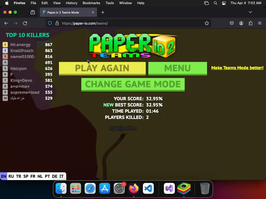Viewport: 266px width, 199px height.
Task: Follow the Make Teams Mode better link
Action: coord(237,68)
